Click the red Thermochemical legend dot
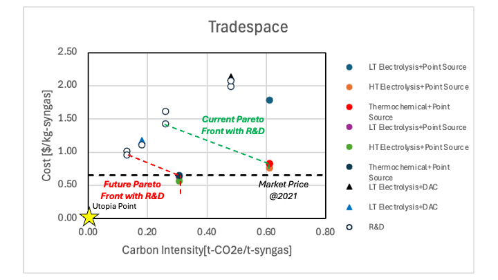Screen dimensions: 498x280 tap(349, 107)
